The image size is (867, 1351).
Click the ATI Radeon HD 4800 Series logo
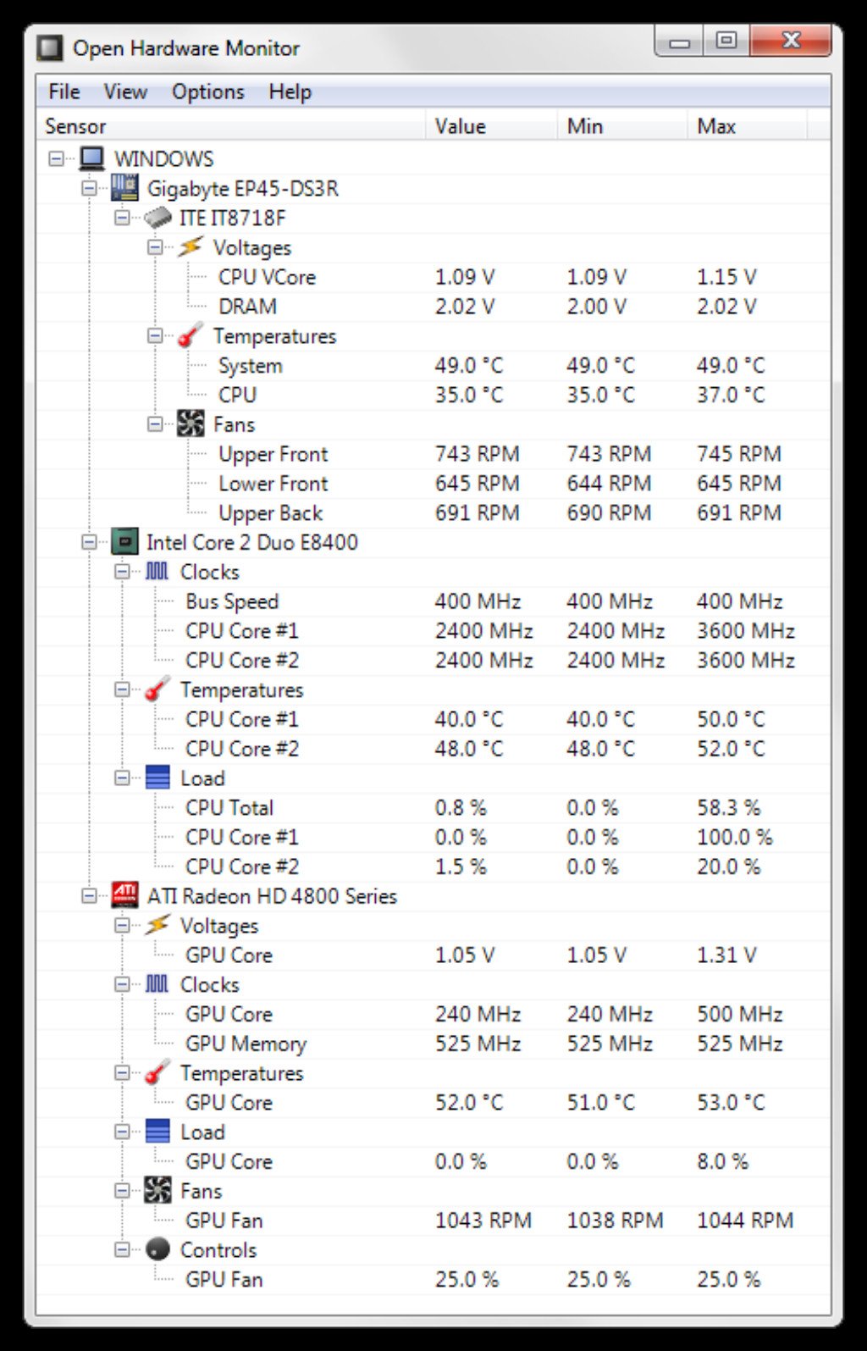point(124,896)
